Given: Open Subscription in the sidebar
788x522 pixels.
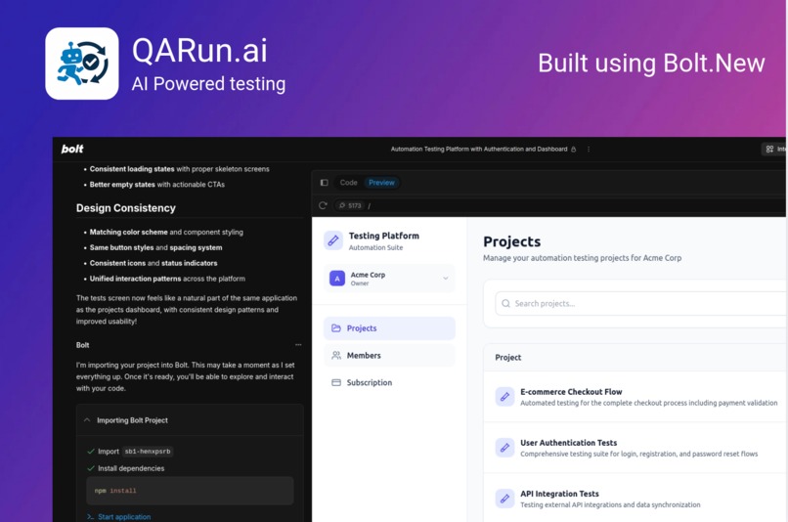Looking at the screenshot, I should click(389, 382).
